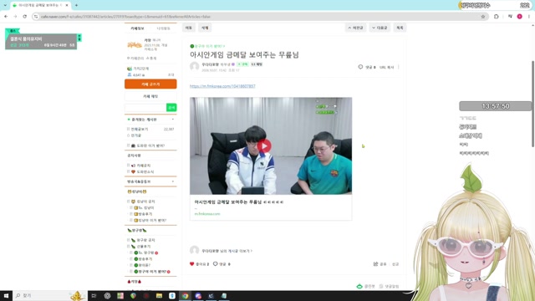
Task: Go to next post with 다음글
Action: [x=380, y=28]
